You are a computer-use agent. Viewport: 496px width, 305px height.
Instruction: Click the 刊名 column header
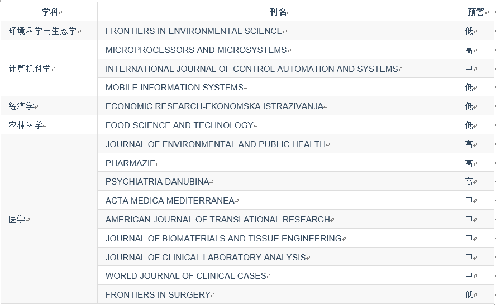(278, 12)
